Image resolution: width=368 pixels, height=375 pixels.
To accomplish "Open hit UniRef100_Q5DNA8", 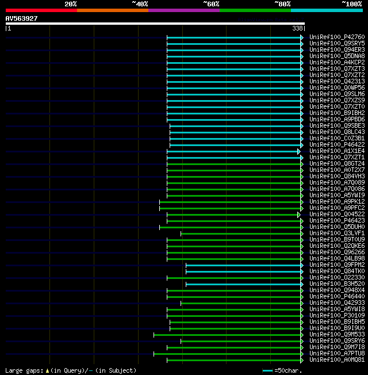I will pos(337,56).
